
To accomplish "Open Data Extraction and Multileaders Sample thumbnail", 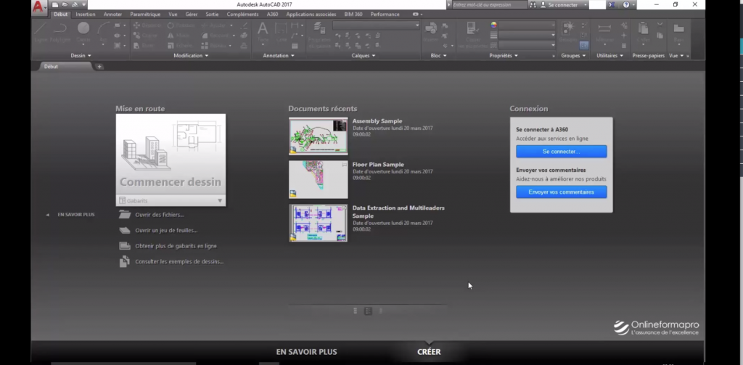I will (x=318, y=223).
